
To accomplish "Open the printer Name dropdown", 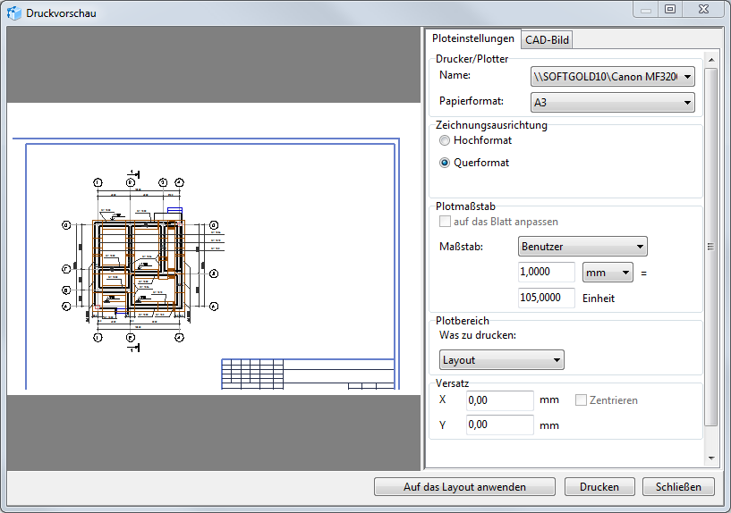I will click(611, 77).
